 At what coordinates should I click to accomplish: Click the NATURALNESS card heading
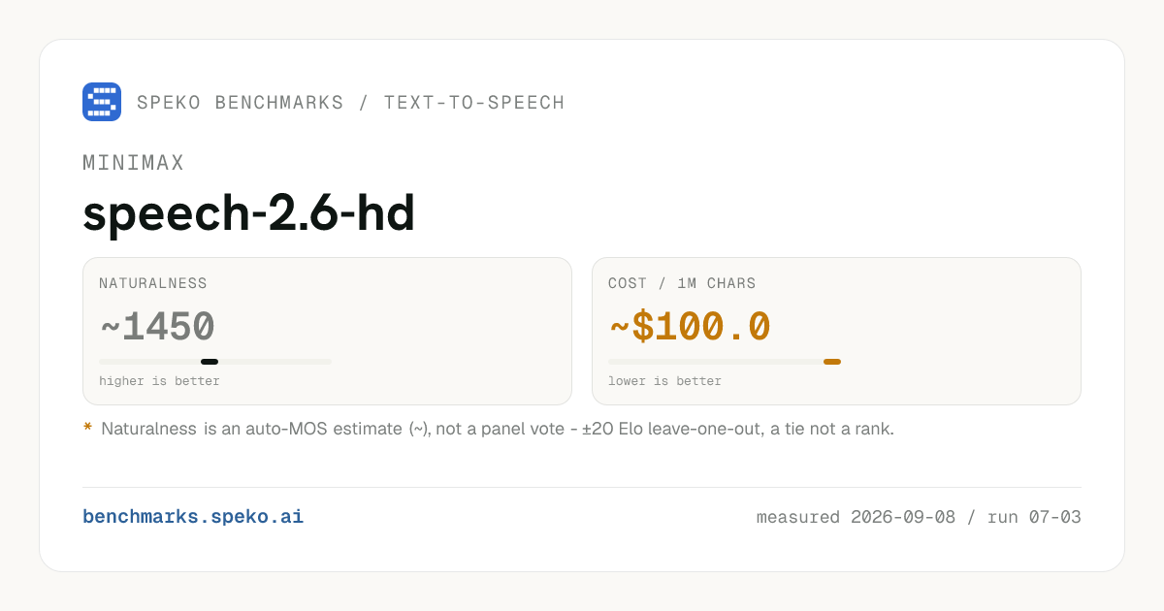coord(153,284)
